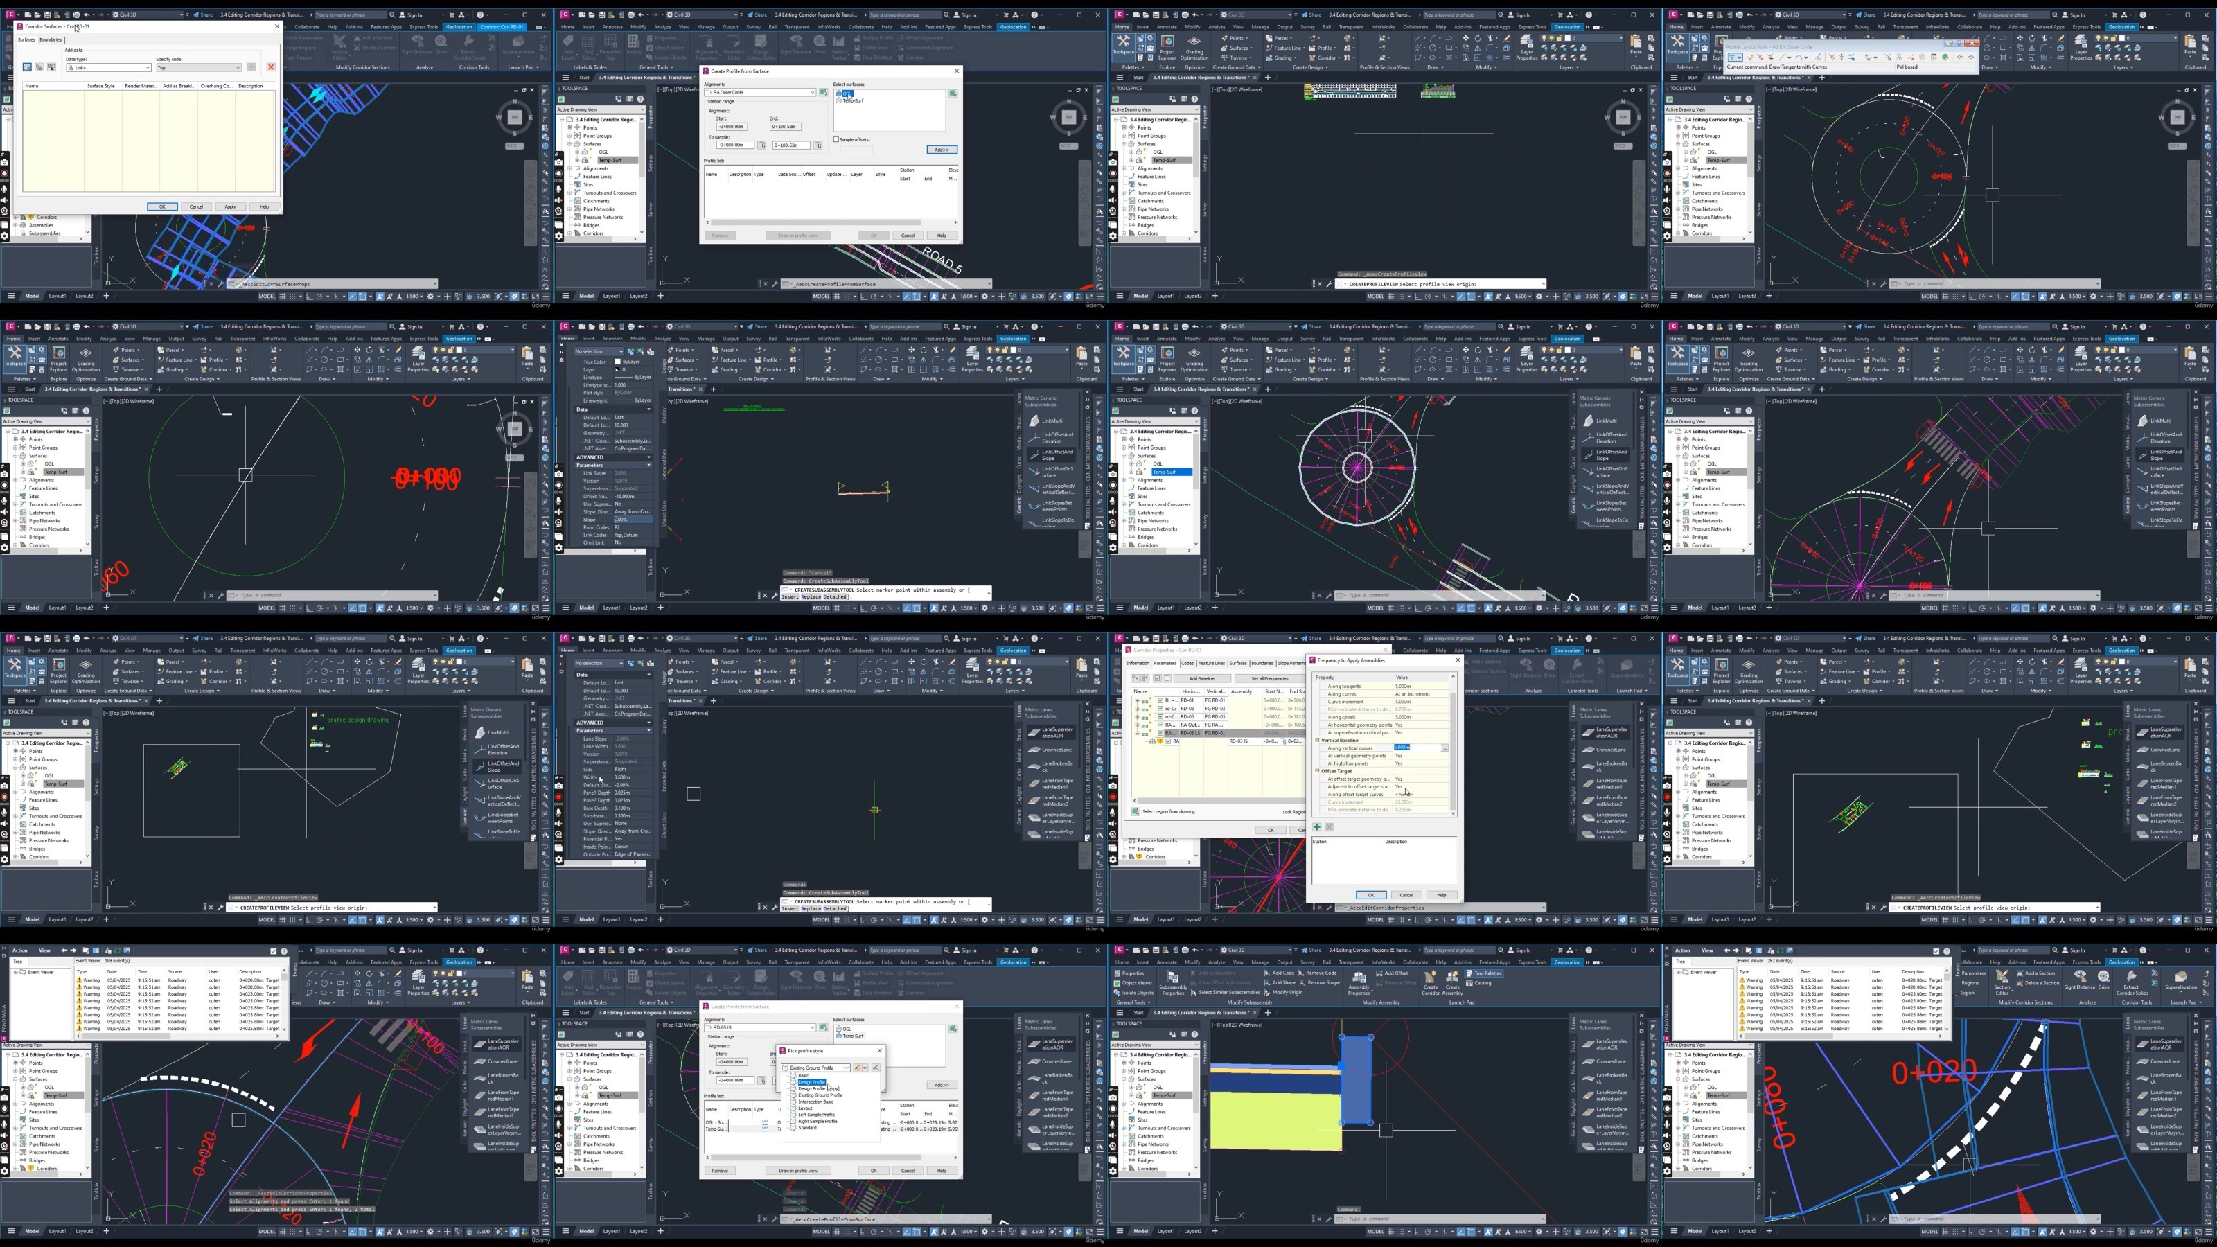This screenshot has width=2217, height=1247.
Task: Switch to the Boundaries tab in Corridor Surfaces
Action: (x=51, y=39)
